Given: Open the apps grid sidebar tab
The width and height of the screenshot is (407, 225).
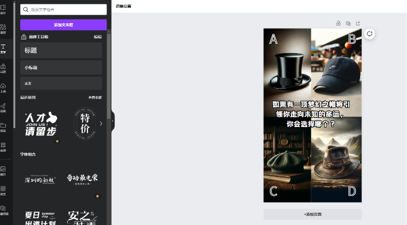Looking at the screenshot, I should coord(3,147).
